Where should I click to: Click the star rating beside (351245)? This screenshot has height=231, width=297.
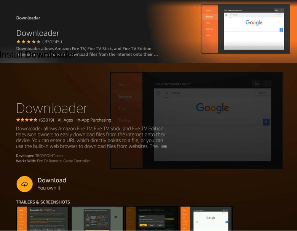28,42
